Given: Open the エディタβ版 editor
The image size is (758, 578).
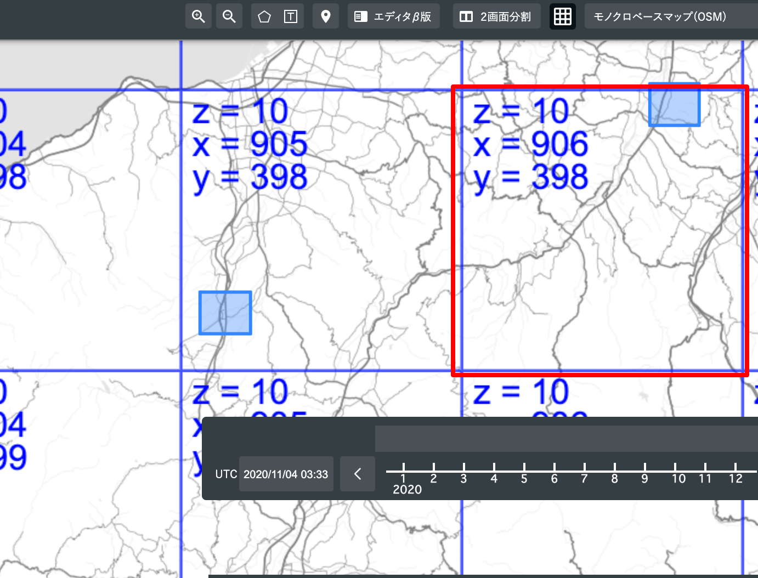Looking at the screenshot, I should coord(394,16).
